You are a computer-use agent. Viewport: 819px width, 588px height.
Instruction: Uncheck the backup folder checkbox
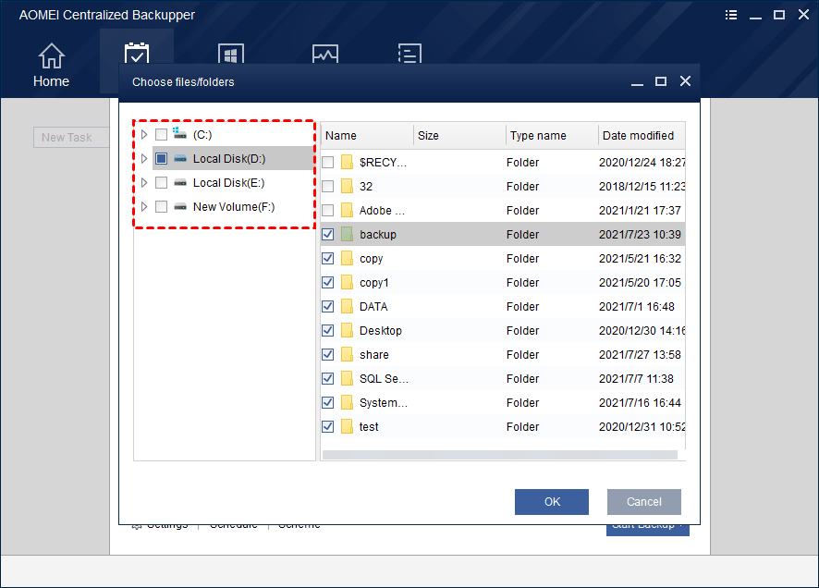(328, 234)
